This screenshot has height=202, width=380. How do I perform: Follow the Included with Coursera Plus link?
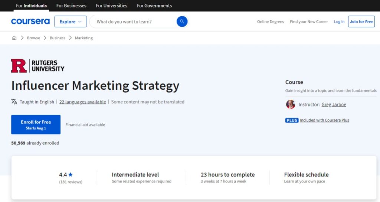pos(324,120)
